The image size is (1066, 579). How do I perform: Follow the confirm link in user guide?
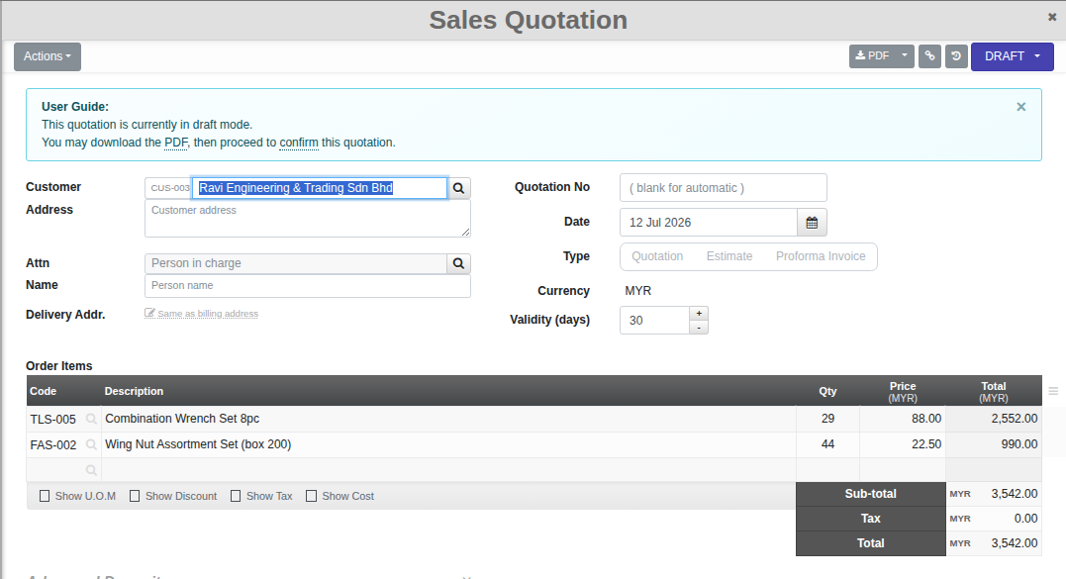[x=299, y=143]
